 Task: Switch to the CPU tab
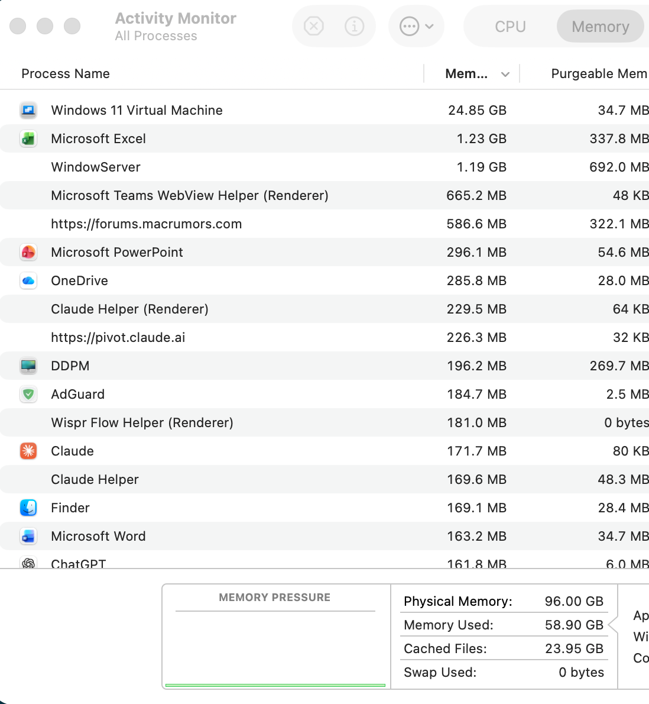[x=510, y=27]
